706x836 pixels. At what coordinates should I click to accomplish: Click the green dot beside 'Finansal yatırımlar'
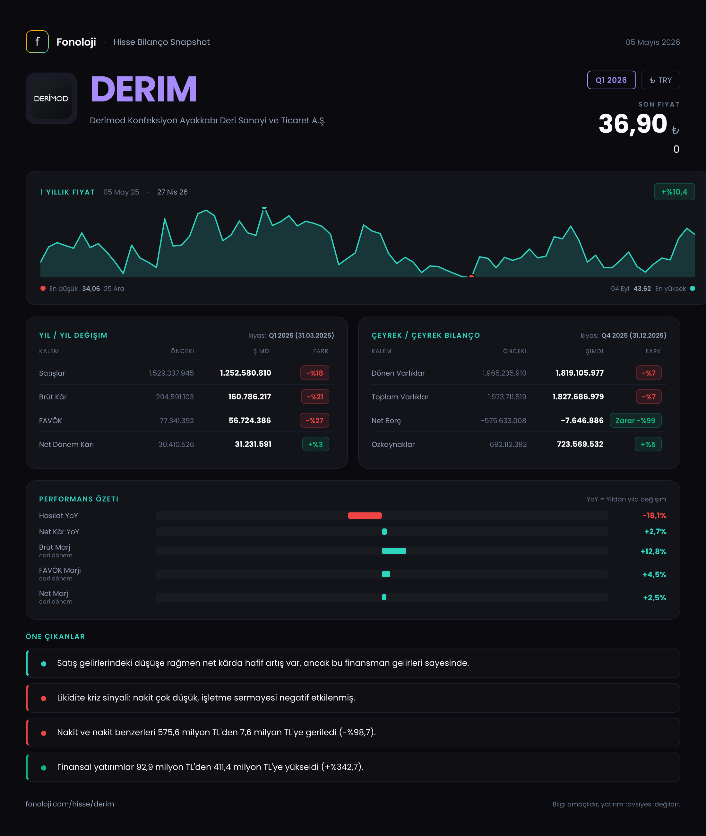tap(44, 768)
